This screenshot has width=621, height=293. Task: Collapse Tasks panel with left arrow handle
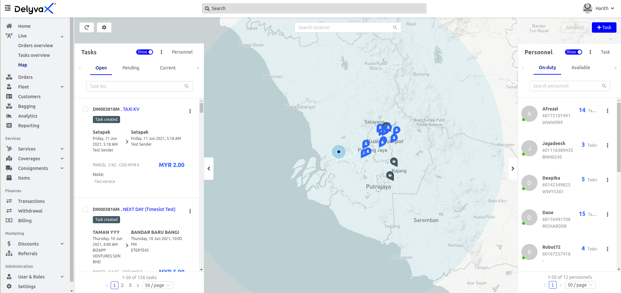(209, 168)
